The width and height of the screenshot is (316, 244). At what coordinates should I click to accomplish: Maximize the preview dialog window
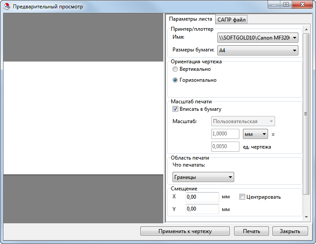pyautogui.click(x=286, y=5)
